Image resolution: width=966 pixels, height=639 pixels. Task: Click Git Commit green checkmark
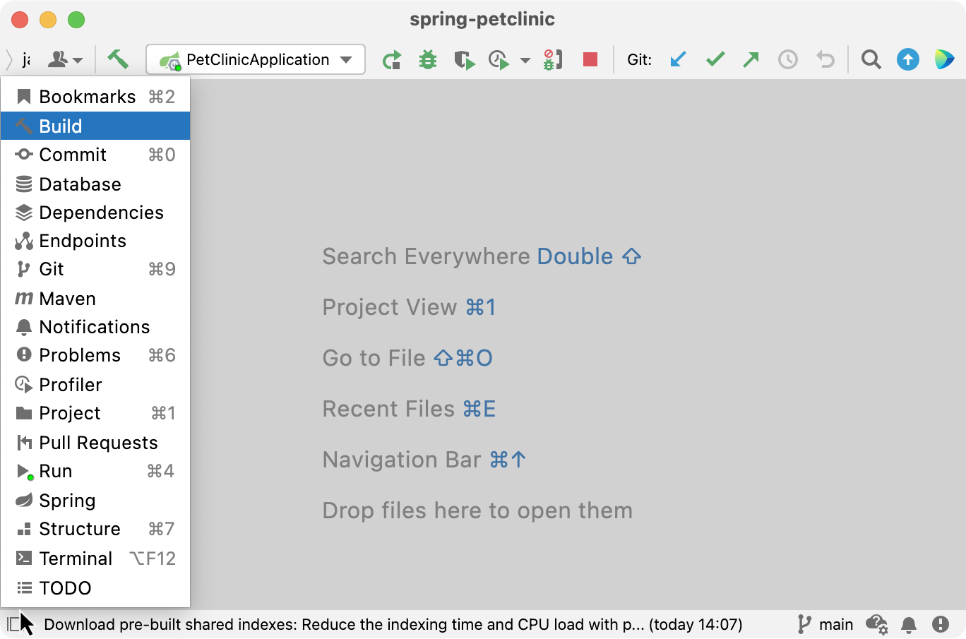[715, 59]
